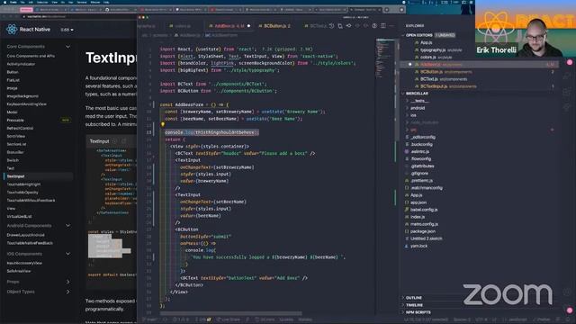The width and height of the screenshot is (576, 324).
Task: Open RefreshControl docs link
Action: pos(20,128)
